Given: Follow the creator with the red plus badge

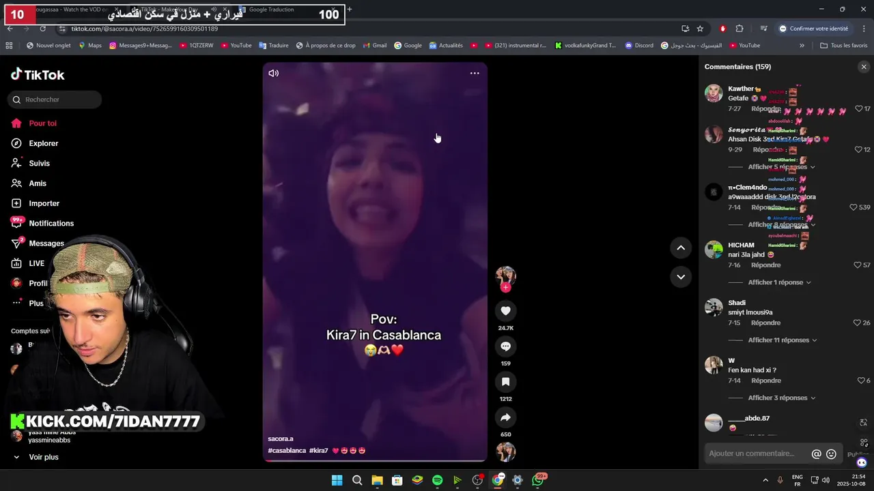Looking at the screenshot, I should coord(505,288).
